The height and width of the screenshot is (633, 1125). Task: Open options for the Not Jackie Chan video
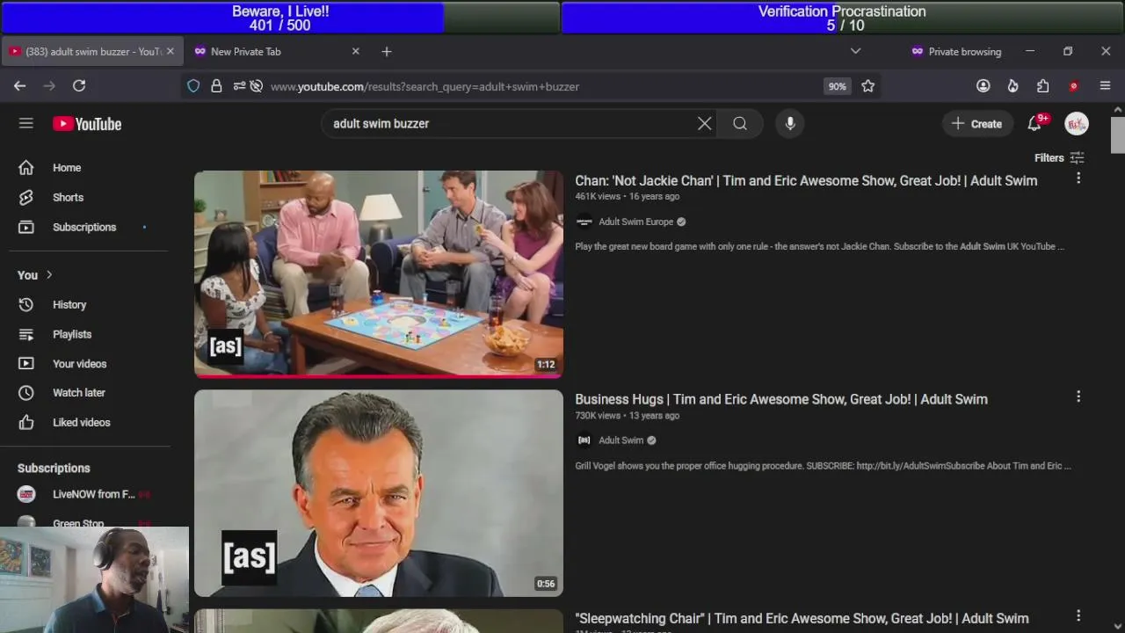pos(1078,178)
